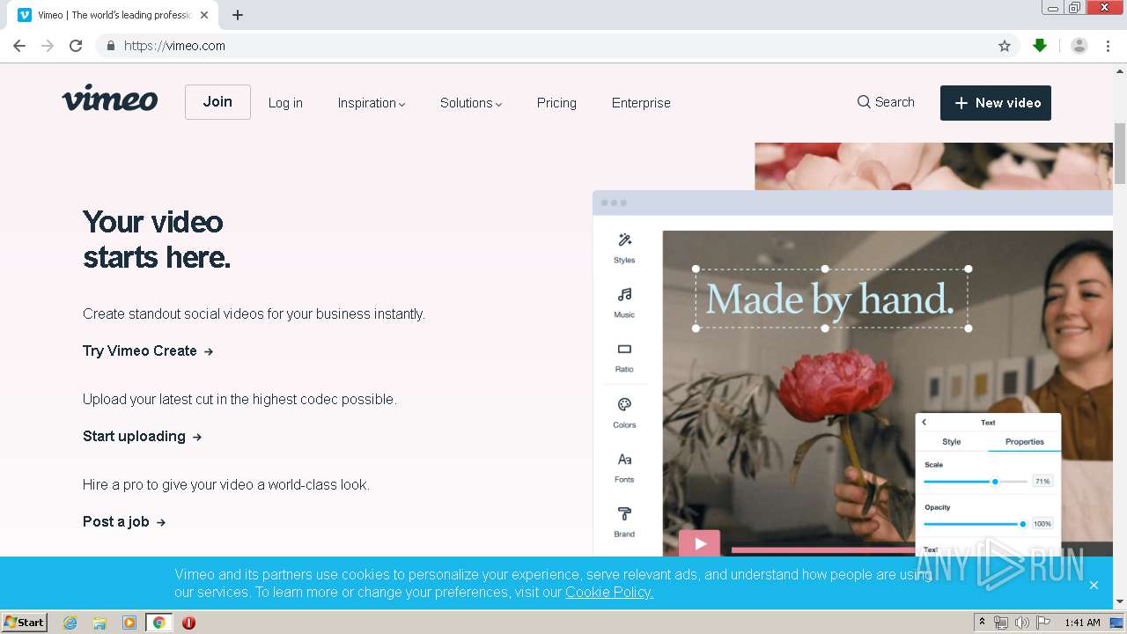
Task: Click Post a job link
Action: (x=124, y=521)
